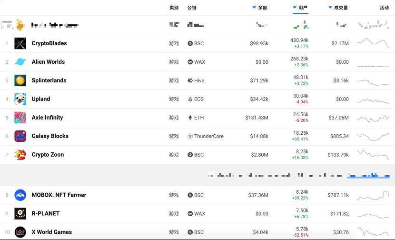
Task: Click the 430.94k users value
Action: click(299, 40)
